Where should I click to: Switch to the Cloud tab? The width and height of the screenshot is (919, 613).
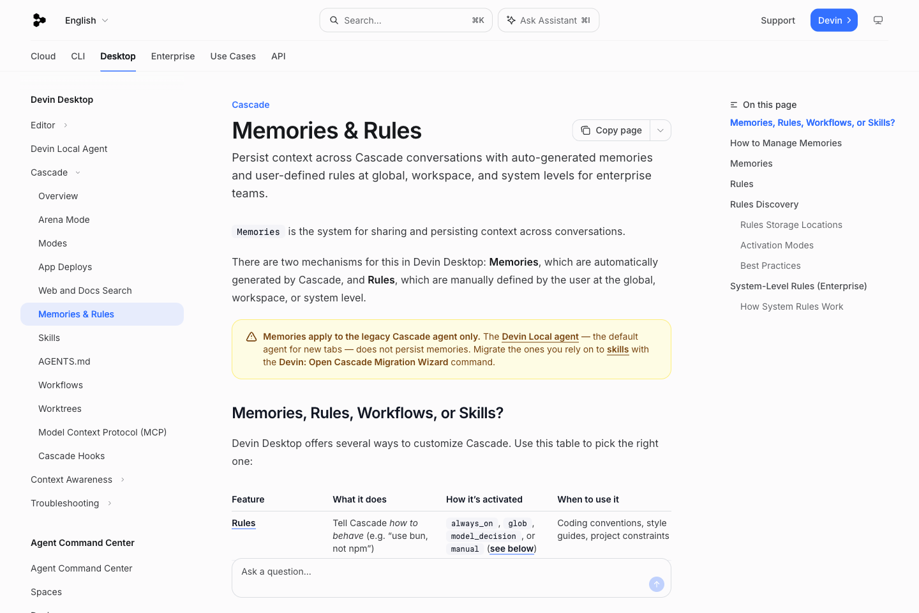43,56
